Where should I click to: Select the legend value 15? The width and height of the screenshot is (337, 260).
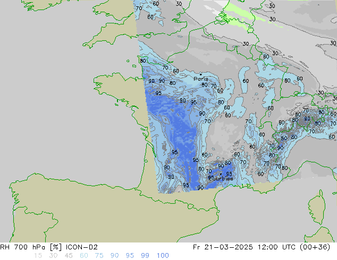(38, 256)
